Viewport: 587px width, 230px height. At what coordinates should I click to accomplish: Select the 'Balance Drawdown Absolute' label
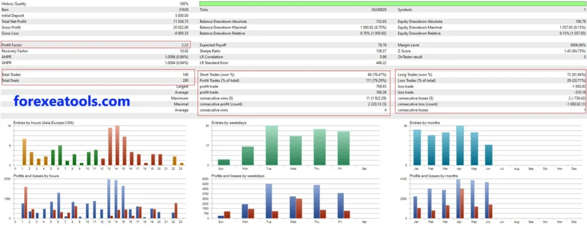[x=224, y=22]
